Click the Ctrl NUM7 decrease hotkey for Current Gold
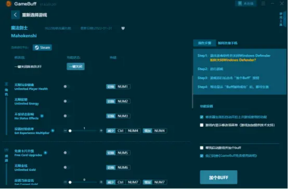This screenshot has height=189, width=288. tap(124, 182)
